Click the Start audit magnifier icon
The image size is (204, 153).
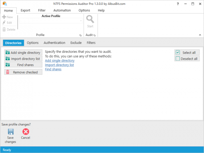click(x=90, y=19)
